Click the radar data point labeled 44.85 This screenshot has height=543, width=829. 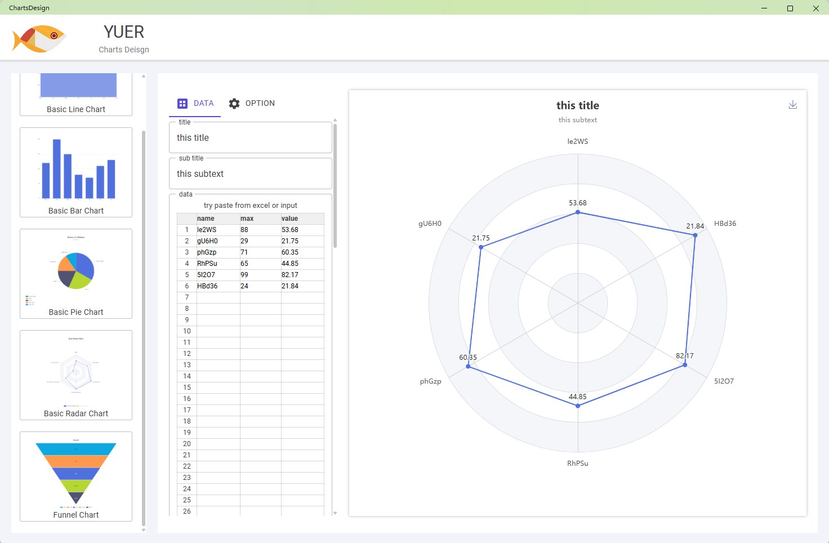578,406
